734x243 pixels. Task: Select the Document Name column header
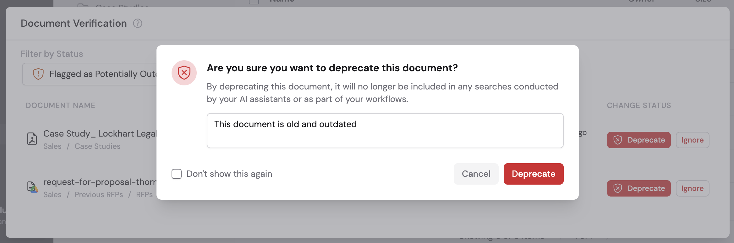coord(60,105)
